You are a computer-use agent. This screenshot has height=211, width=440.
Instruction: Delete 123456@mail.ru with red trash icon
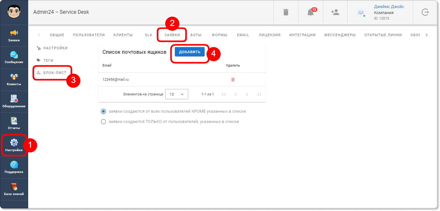coord(233,79)
